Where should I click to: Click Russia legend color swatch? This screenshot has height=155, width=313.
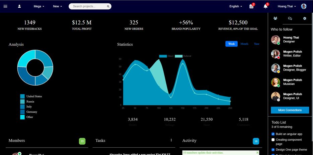click(x=22, y=102)
